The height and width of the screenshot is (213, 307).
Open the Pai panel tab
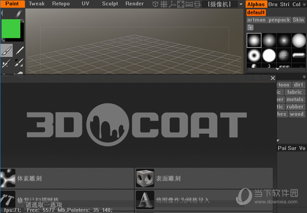282,148
